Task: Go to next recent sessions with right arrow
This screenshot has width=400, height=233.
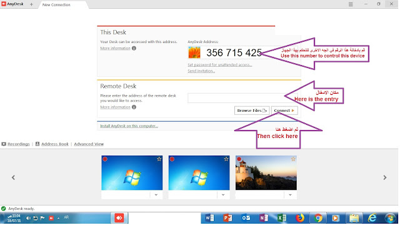Action: pos(385,177)
